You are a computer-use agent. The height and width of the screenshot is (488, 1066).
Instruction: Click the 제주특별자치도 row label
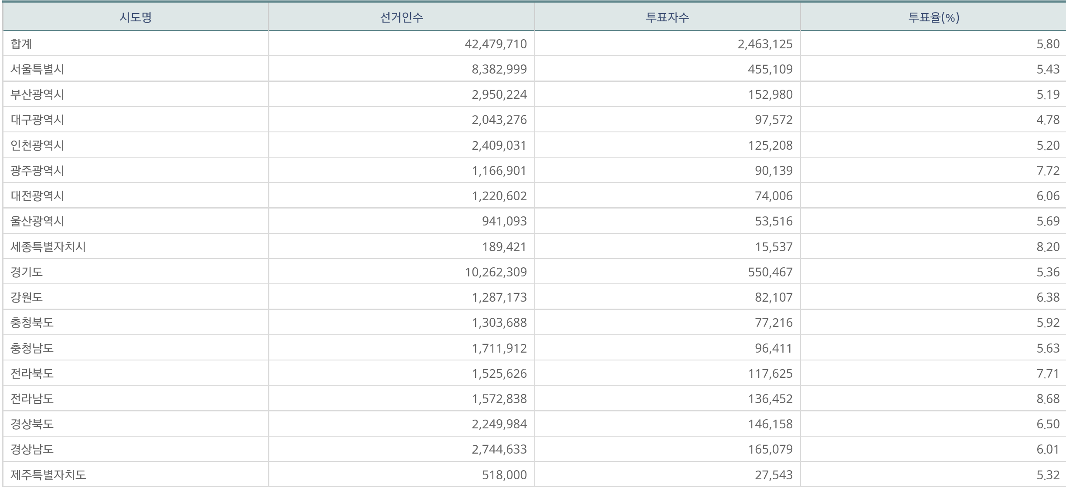(x=48, y=475)
